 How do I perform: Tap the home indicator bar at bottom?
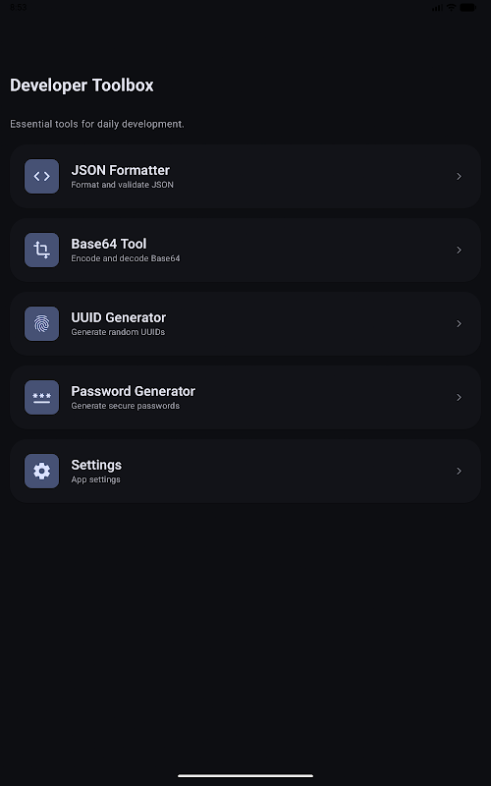[x=245, y=776]
